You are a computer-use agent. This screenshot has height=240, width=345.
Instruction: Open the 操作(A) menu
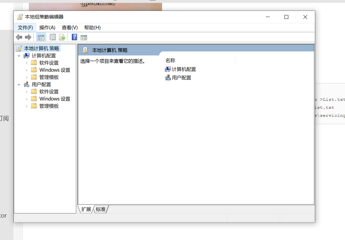(x=47, y=28)
